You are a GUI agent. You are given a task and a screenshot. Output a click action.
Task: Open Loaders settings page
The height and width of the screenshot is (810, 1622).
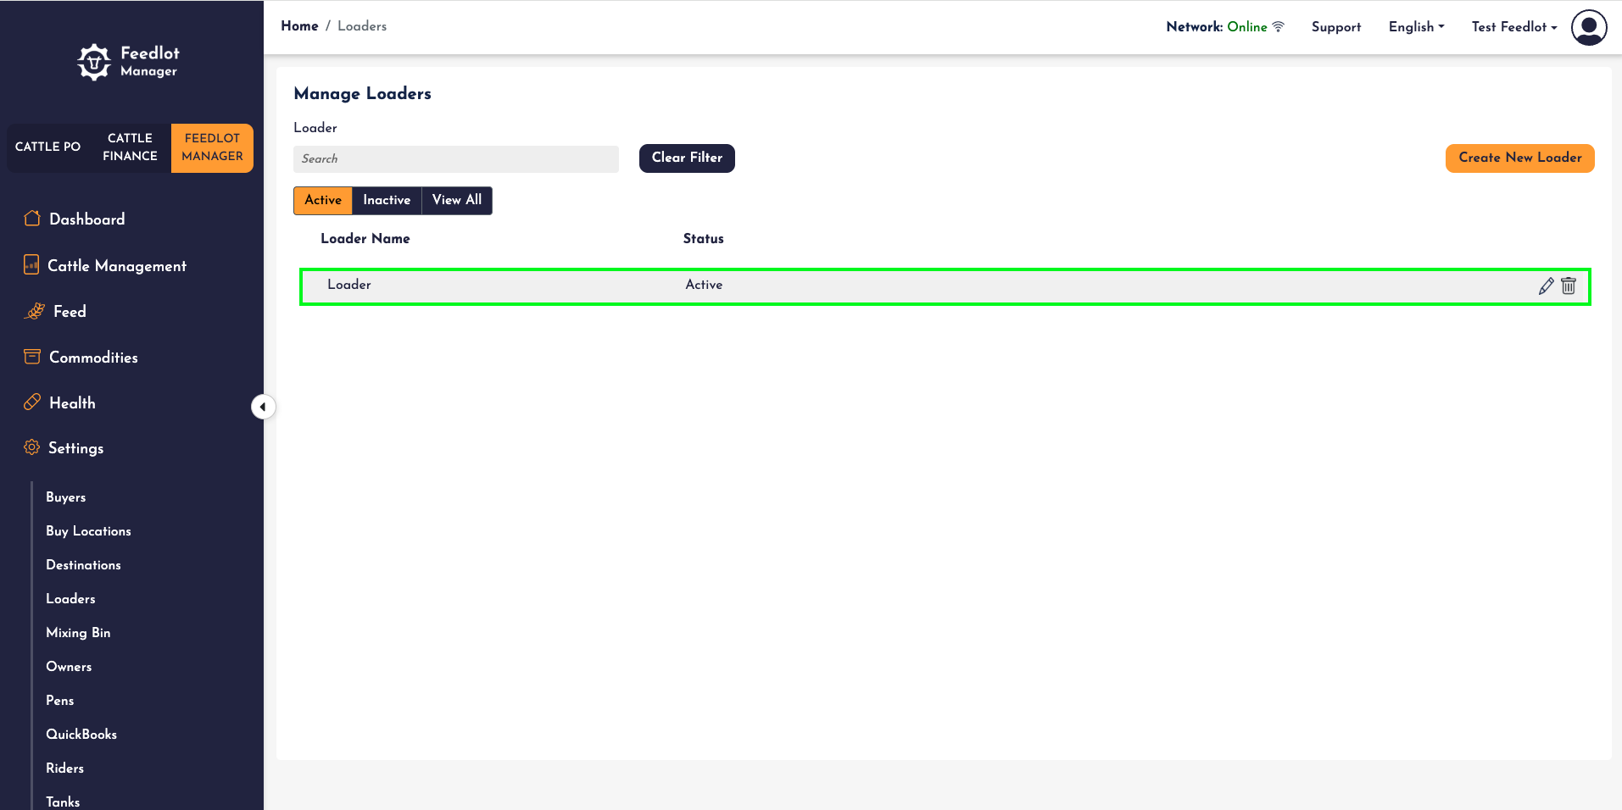click(x=70, y=599)
